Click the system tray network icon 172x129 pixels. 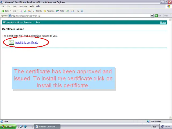click(162, 127)
